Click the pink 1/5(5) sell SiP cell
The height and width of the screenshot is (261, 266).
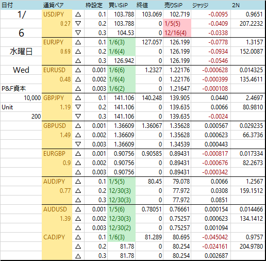177,24
